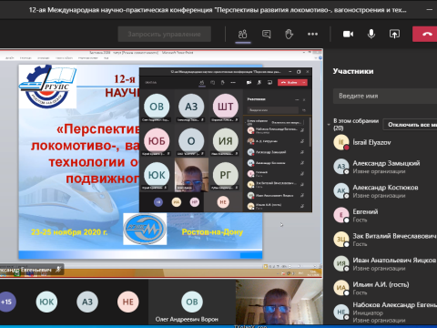Select participant Набоков Александр Евгеньевич
Viewport: 437px width, 328px height.
coord(385,313)
